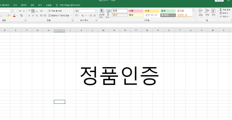Click the Decrease Font Size icon
This screenshot has height=120, width=232.
click(x=24, y=11)
